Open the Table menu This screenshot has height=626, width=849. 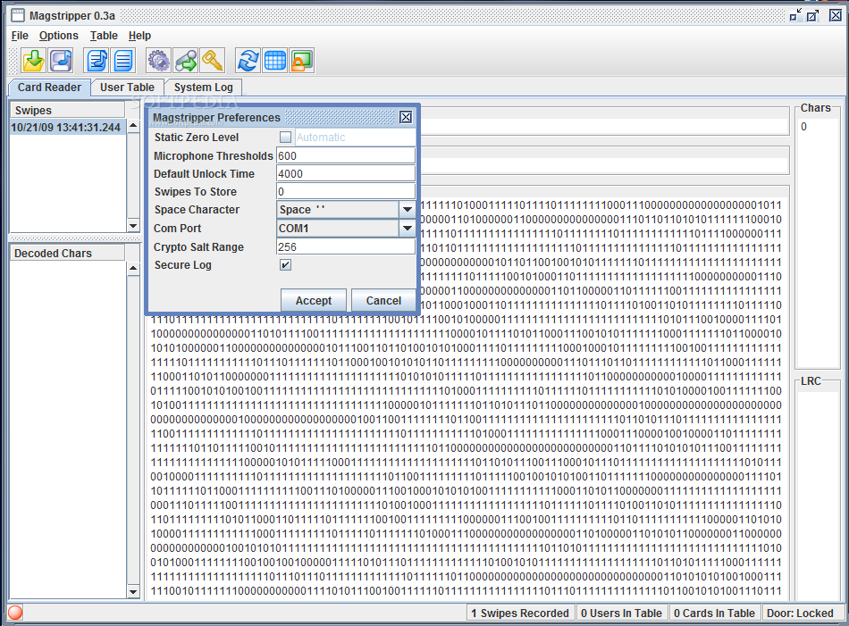pyautogui.click(x=104, y=36)
